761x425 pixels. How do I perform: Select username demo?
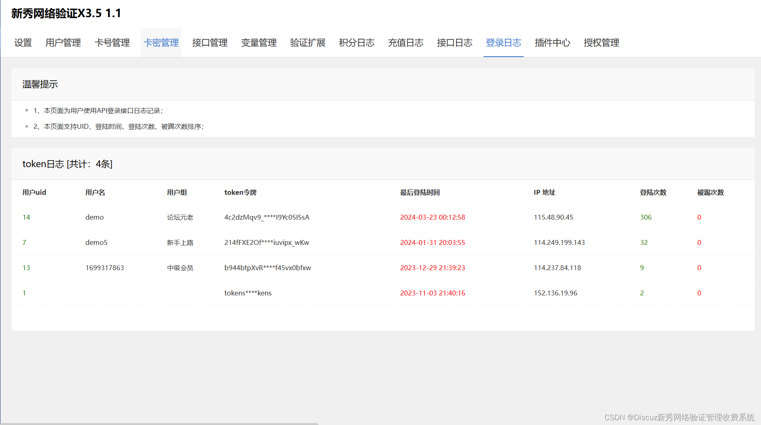(x=95, y=217)
